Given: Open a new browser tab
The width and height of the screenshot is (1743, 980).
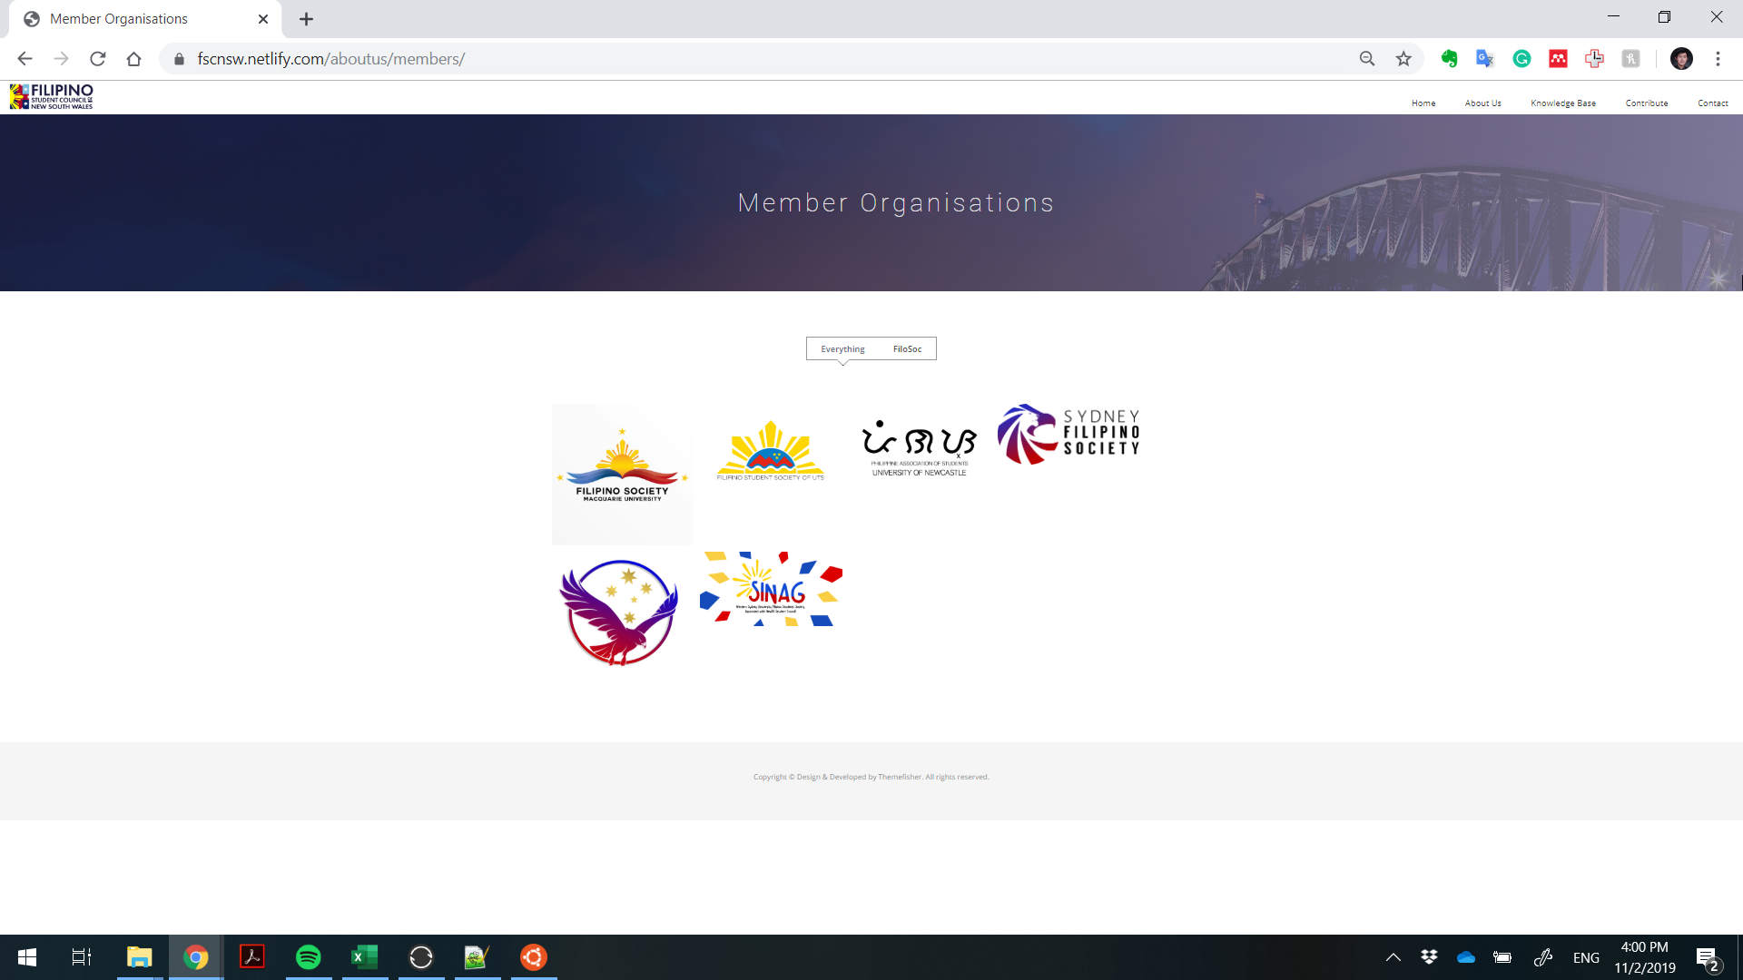Looking at the screenshot, I should pyautogui.click(x=307, y=19).
